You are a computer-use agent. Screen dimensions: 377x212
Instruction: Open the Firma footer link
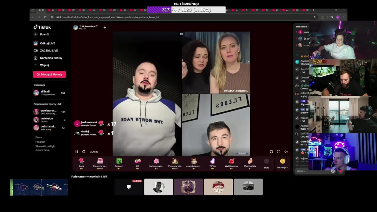pyautogui.click(x=39, y=138)
